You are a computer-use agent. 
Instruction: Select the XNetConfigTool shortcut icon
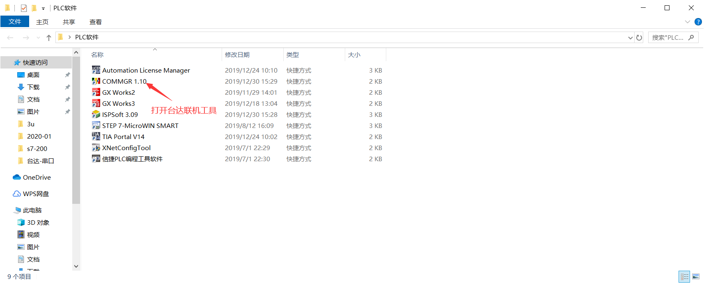[x=96, y=148]
